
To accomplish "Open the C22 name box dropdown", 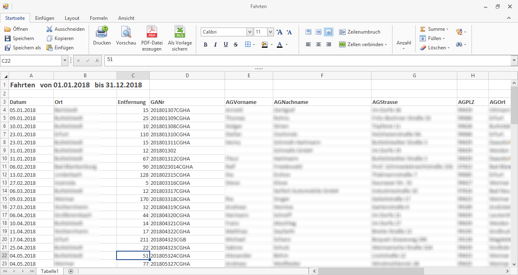I will click(65, 61).
